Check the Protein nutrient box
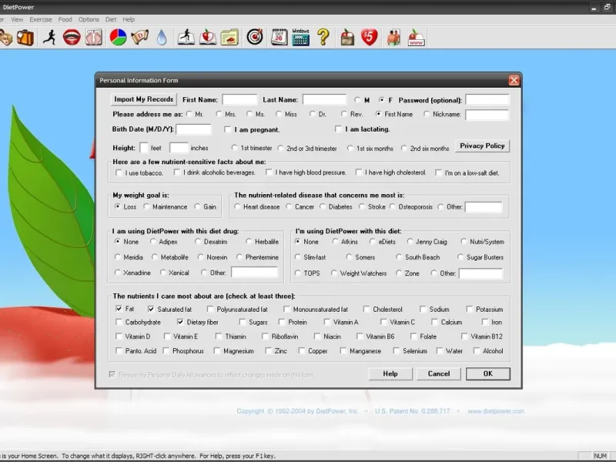This screenshot has height=462, width=616. click(282, 322)
